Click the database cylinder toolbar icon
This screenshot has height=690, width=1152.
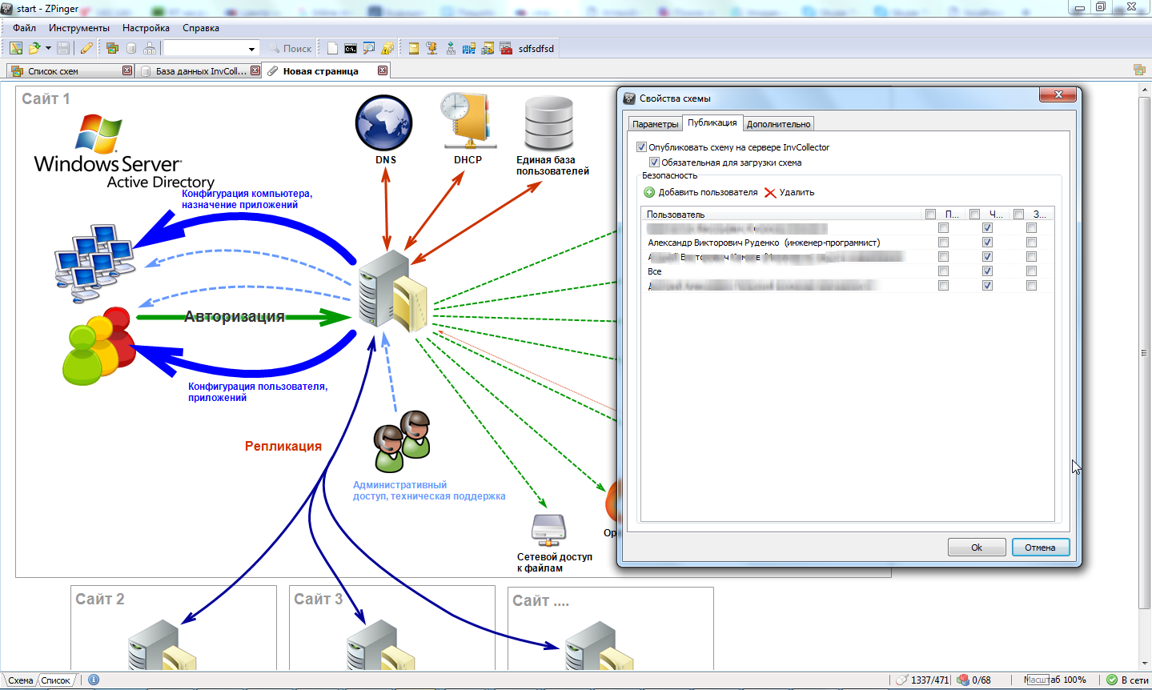tap(131, 49)
